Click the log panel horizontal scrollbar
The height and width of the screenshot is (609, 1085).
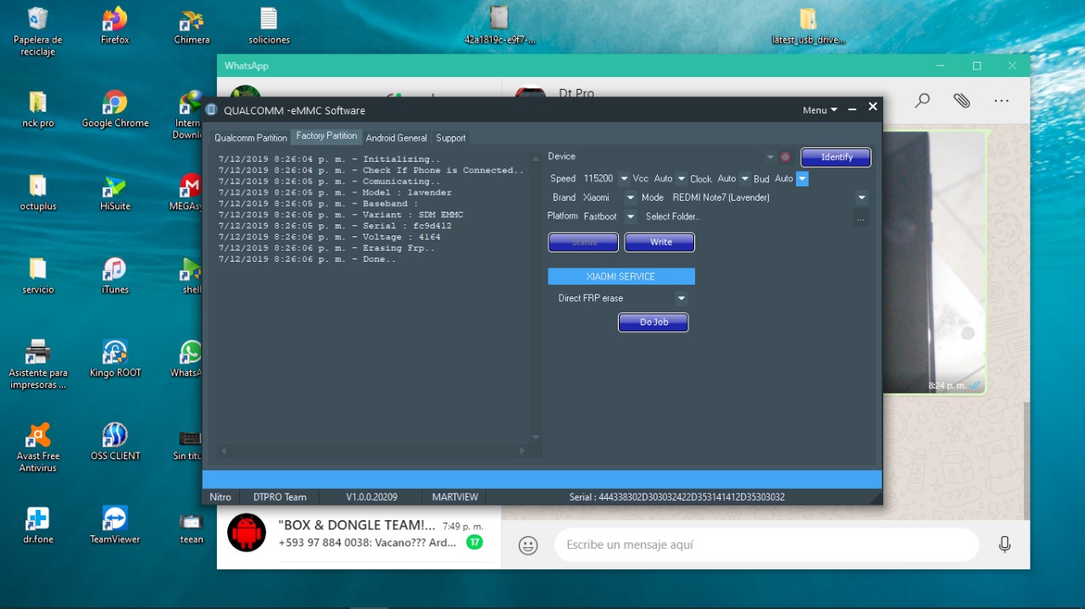pos(372,451)
